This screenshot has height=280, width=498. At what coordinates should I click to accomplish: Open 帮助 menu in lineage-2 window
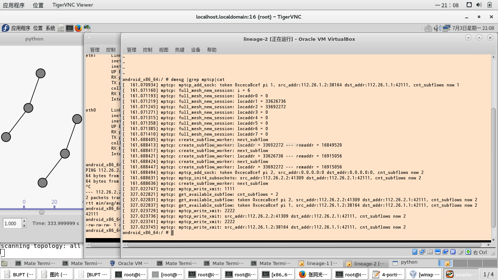(x=212, y=50)
